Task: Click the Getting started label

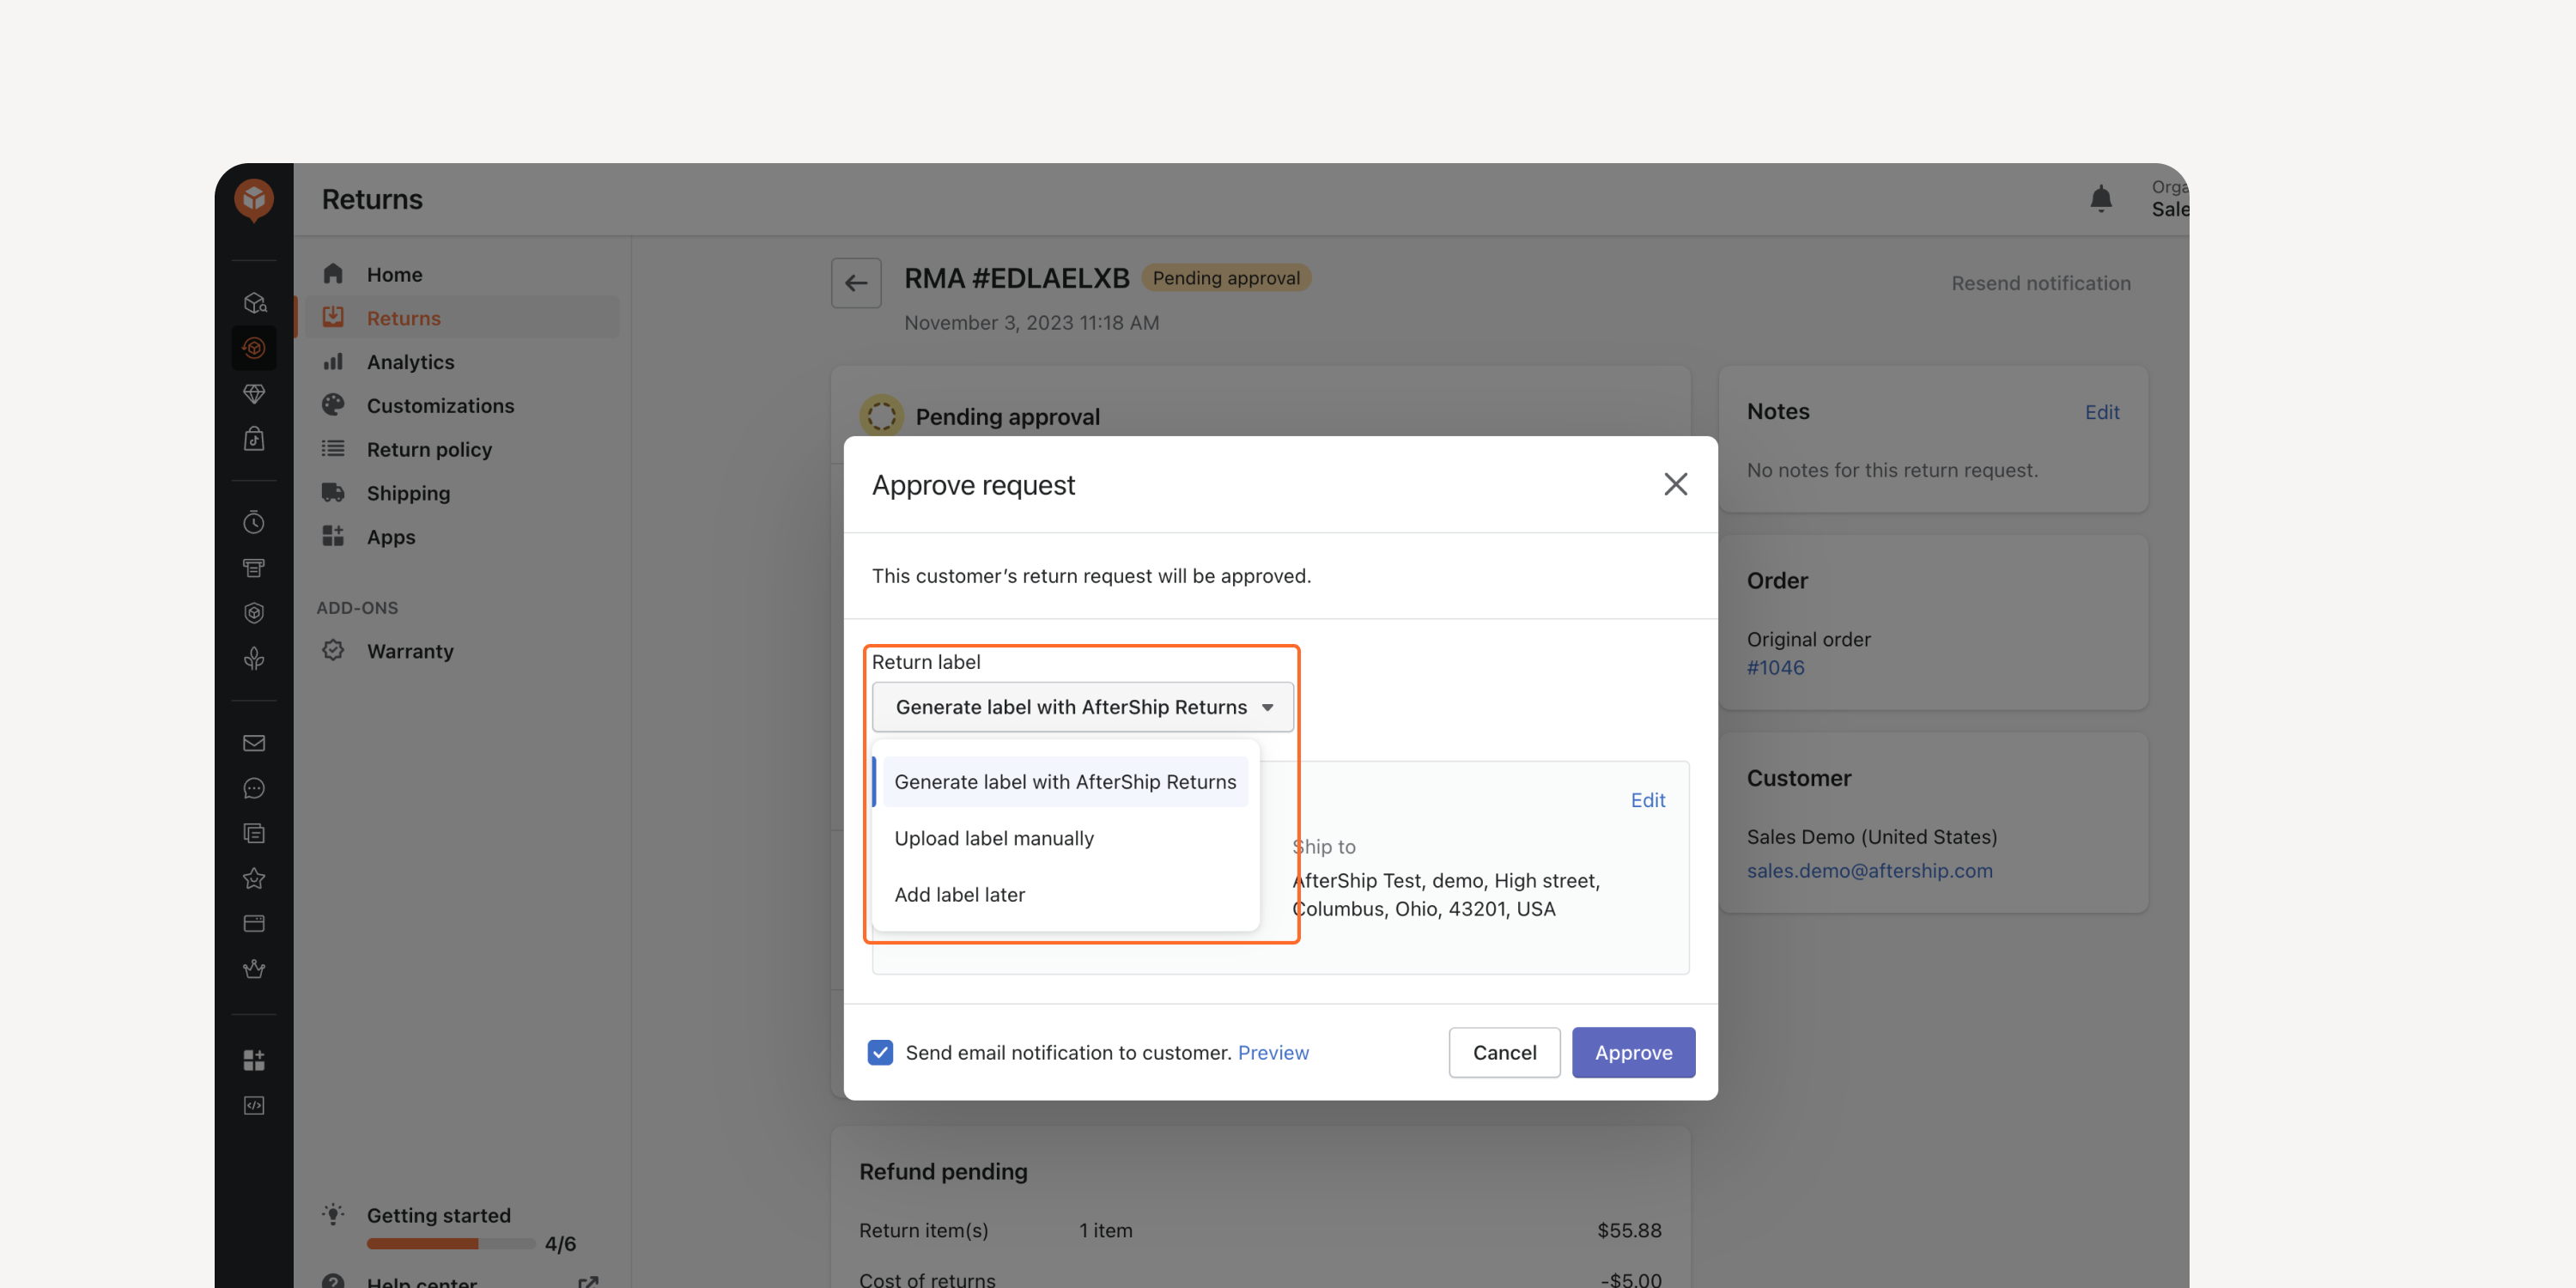Action: [438, 1214]
